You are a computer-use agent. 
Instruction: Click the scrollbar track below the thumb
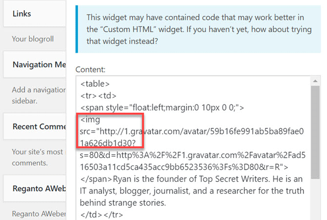315,199
